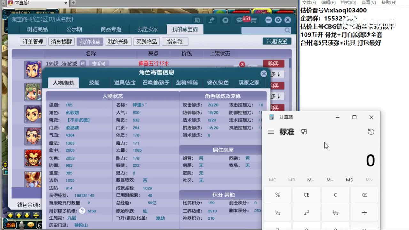Open 藏宝阁 settings gear icon
Image resolution: width=409 pixels, height=230 pixels.
point(278,20)
